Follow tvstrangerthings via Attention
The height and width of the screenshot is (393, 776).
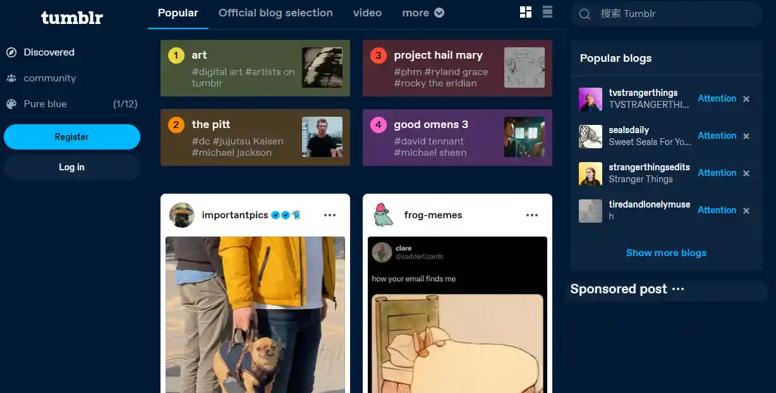coord(717,98)
